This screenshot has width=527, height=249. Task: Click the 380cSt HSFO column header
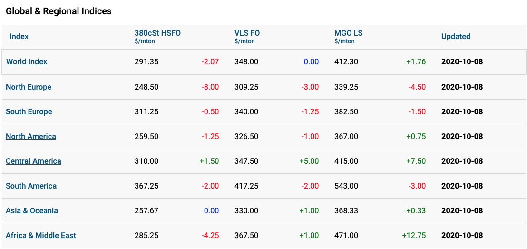tap(157, 37)
